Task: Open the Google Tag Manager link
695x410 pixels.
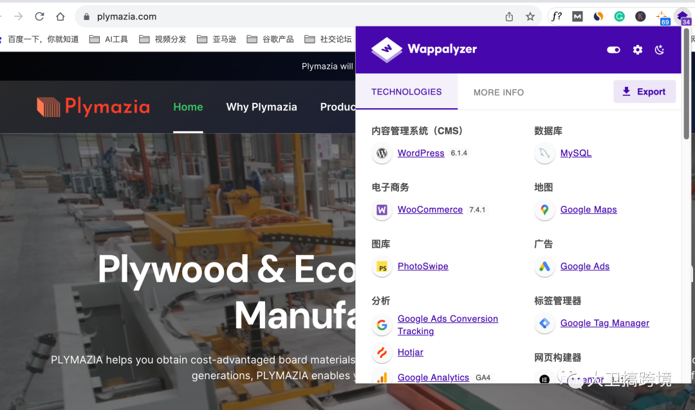Action: point(604,322)
